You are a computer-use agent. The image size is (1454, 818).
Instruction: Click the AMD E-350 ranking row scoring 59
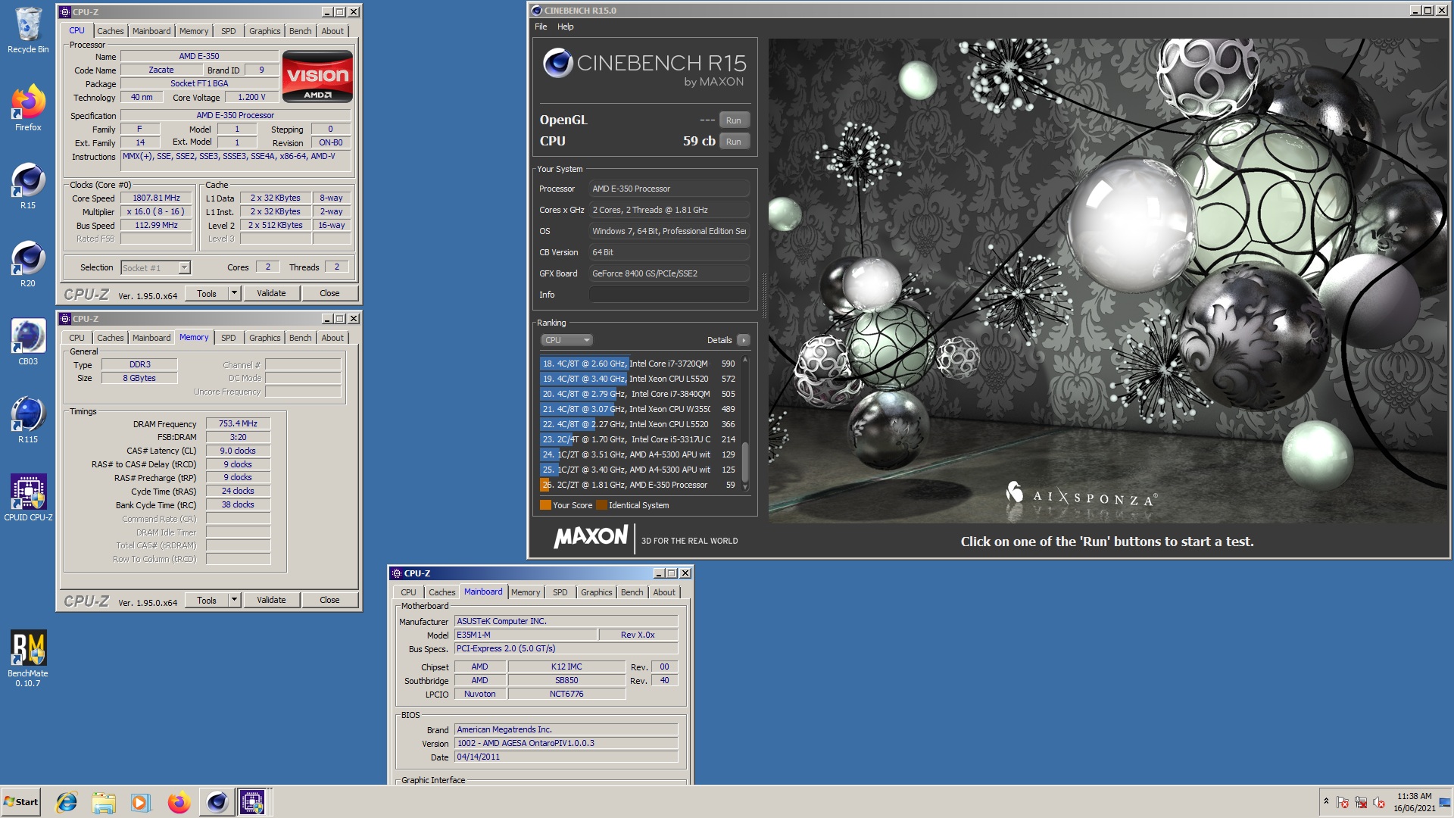pos(639,485)
